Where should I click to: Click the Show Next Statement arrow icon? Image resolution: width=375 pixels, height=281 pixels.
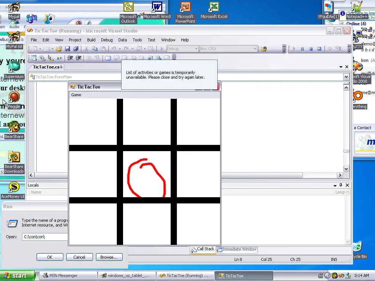[x=330, y=49]
